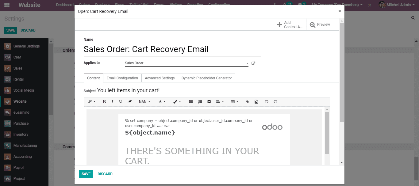Toggle italic formatting in editor toolbar
419x186 pixels.
click(x=112, y=102)
